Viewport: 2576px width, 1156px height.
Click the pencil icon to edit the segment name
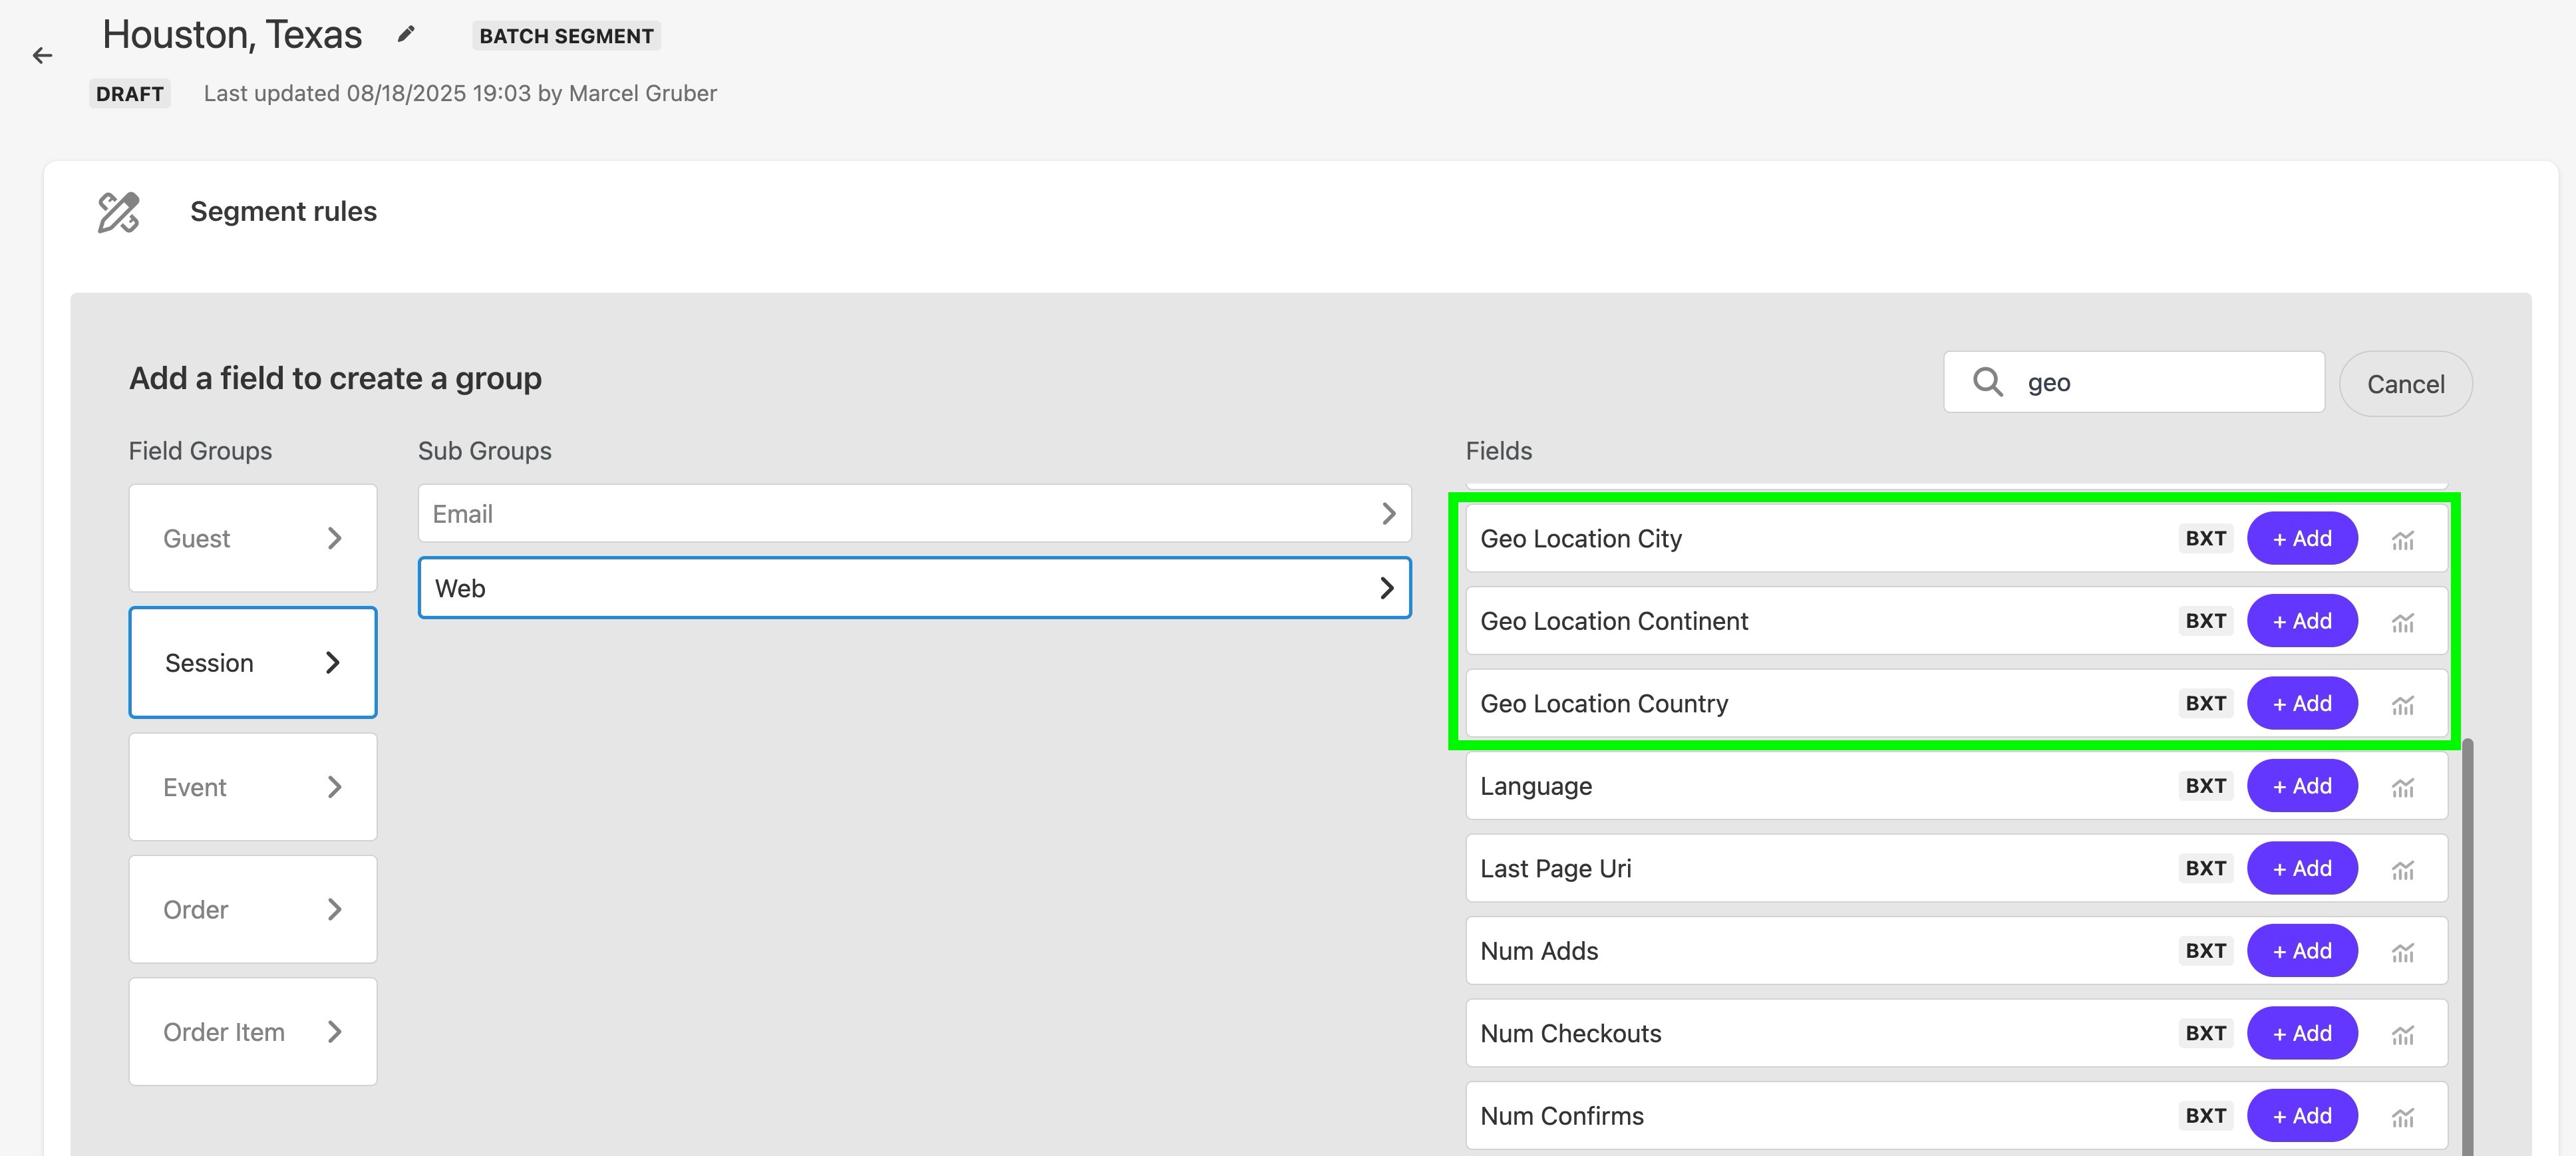(405, 35)
